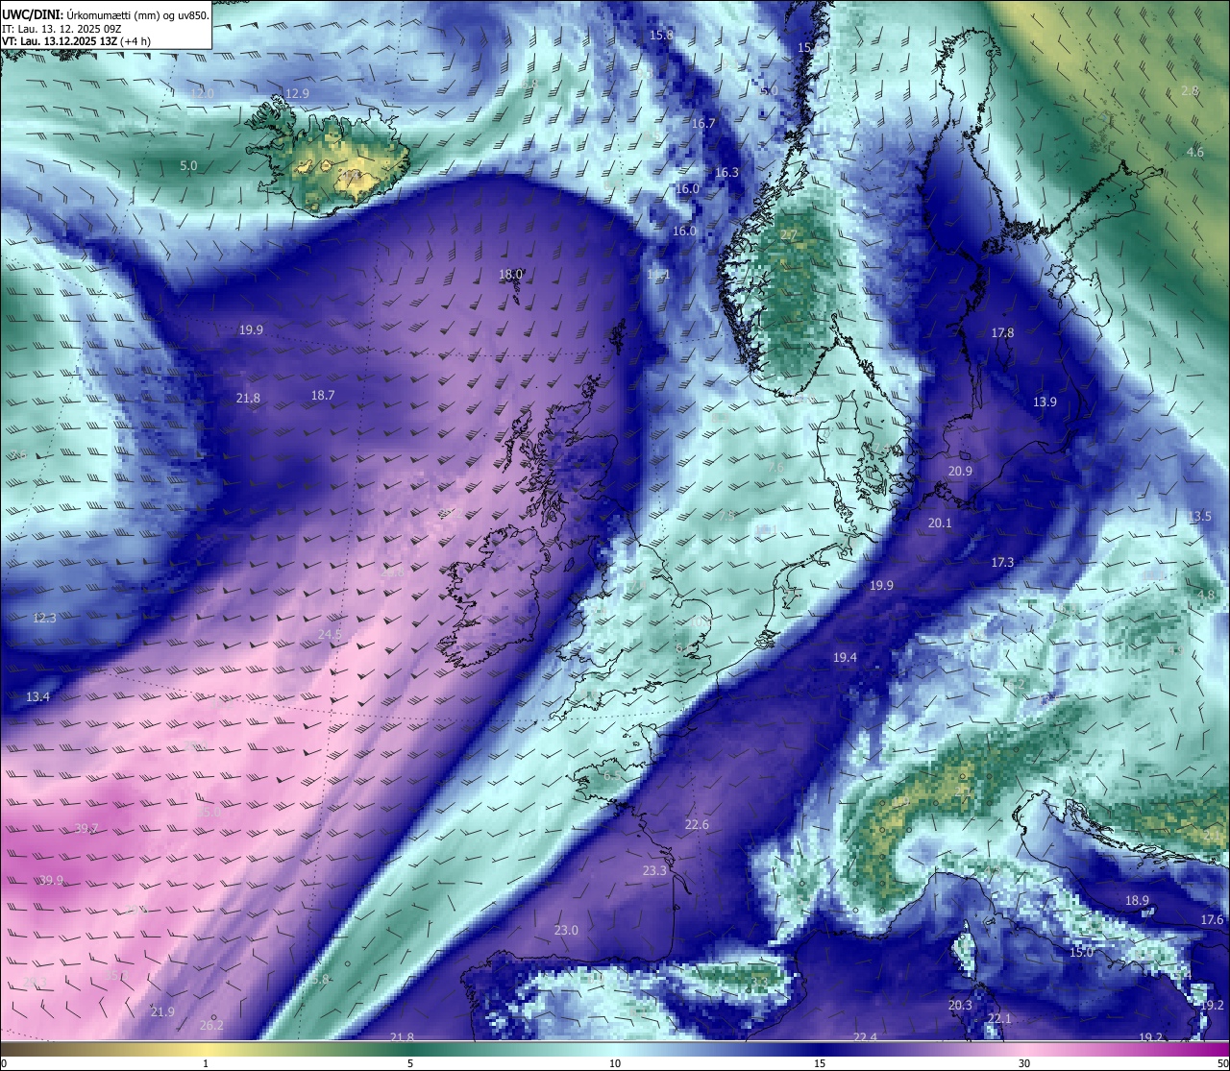
Task: Click the 39.7 value in the pink area
Action: 86,828
